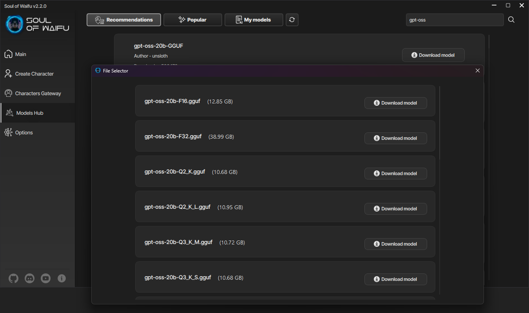The image size is (529, 313).
Task: Download gpt-oss-20b-Q3_K_M.gguf model
Action: tap(396, 244)
